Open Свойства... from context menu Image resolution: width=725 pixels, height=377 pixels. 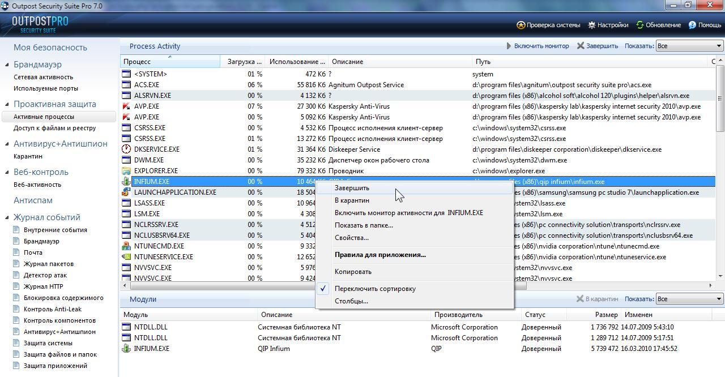(415, 238)
